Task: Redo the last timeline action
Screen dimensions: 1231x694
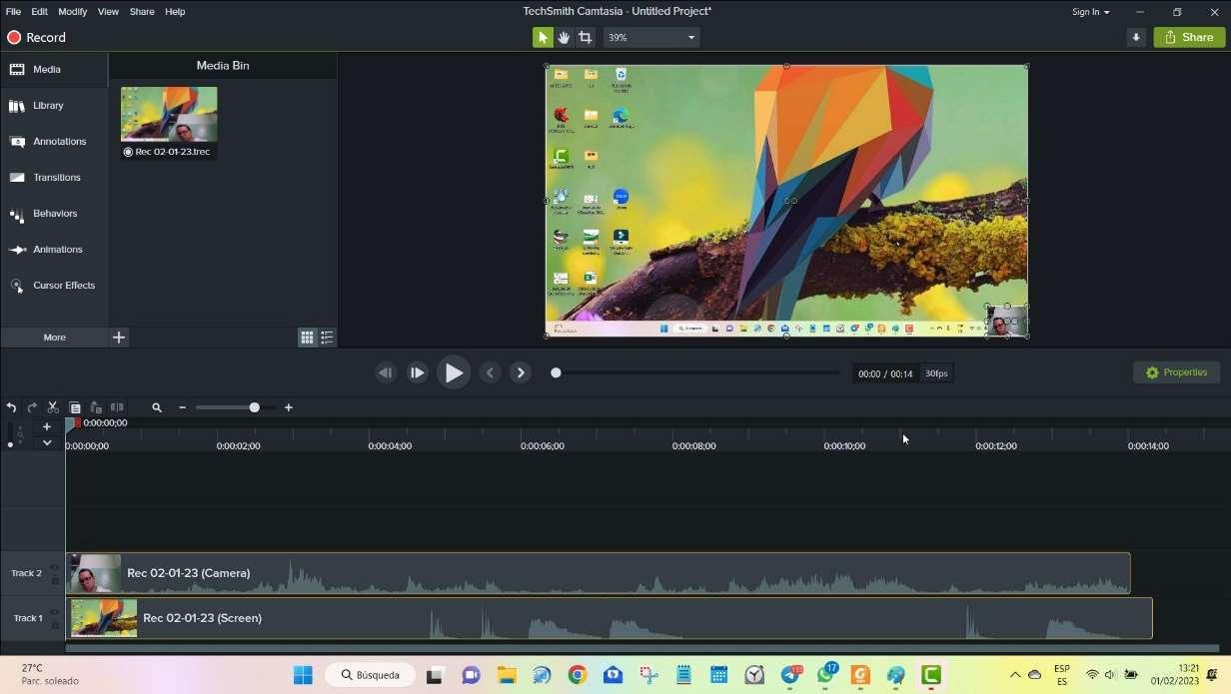Action: (x=32, y=407)
